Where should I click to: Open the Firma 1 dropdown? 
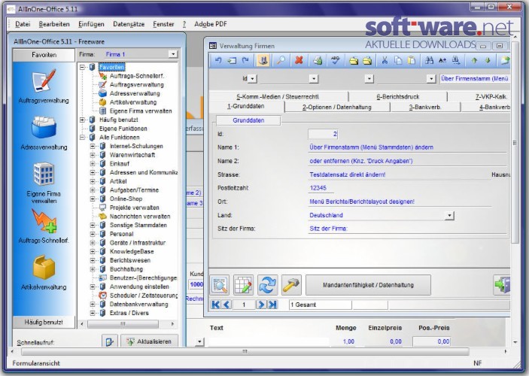point(173,54)
